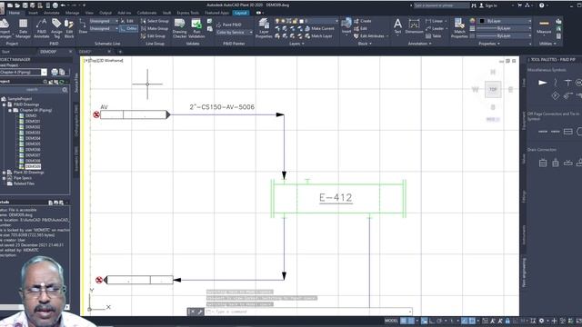Switch to the Layout ribbon tab
Viewport: 582px width, 327px height.
point(240,13)
